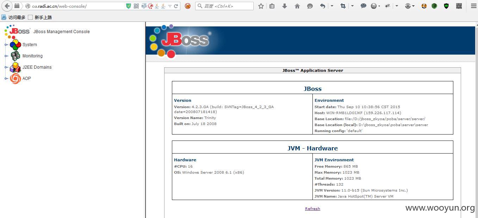Viewport: 478px width, 218px height.
Task: Click the AOP orange swirl icon
Action: point(15,79)
